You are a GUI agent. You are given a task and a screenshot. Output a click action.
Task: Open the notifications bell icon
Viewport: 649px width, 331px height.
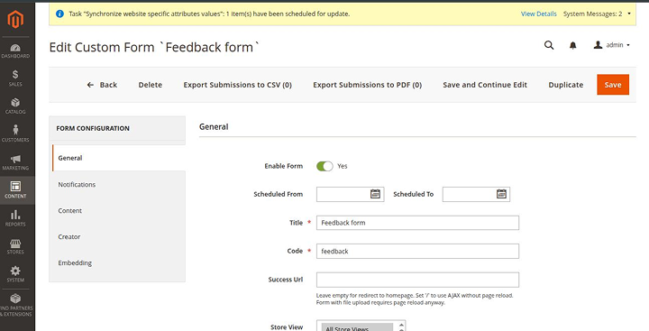[x=573, y=46]
